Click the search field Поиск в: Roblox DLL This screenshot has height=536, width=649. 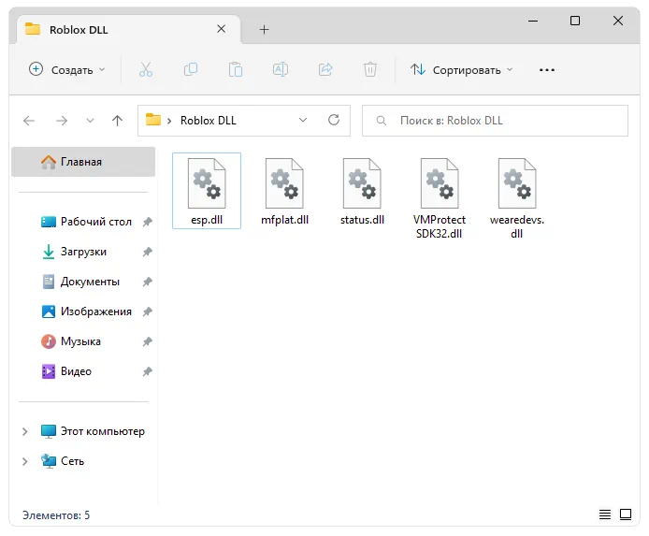point(495,121)
